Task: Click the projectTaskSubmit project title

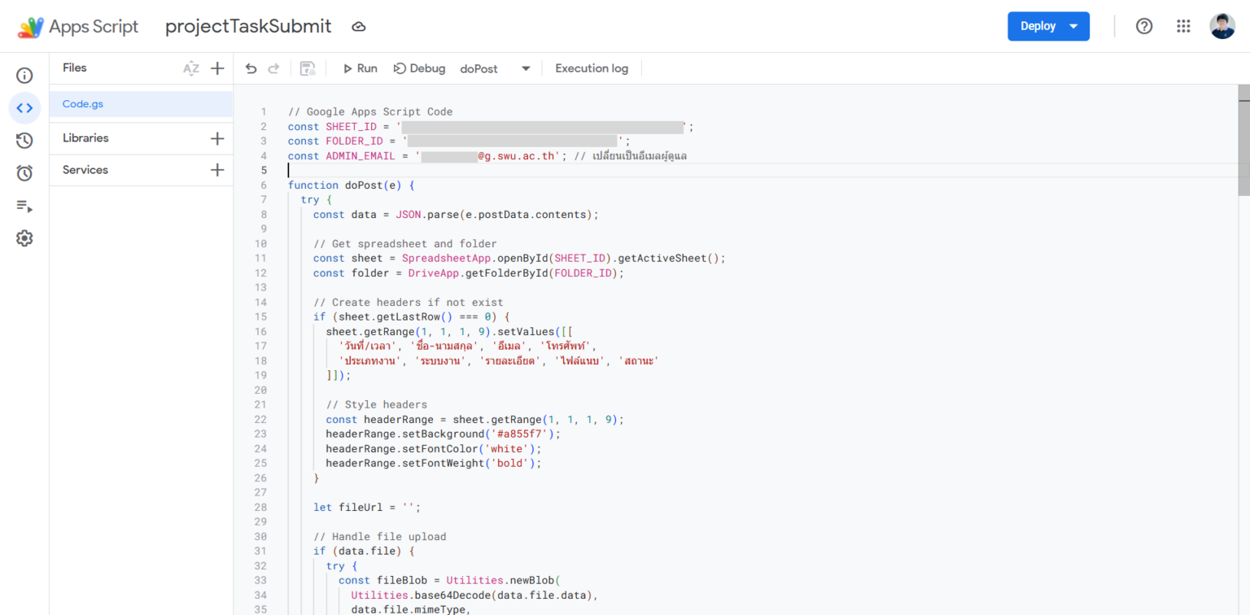Action: (x=248, y=26)
